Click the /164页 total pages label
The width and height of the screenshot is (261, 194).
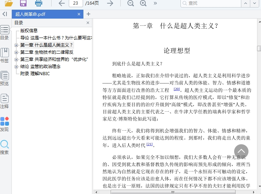(92, 3)
